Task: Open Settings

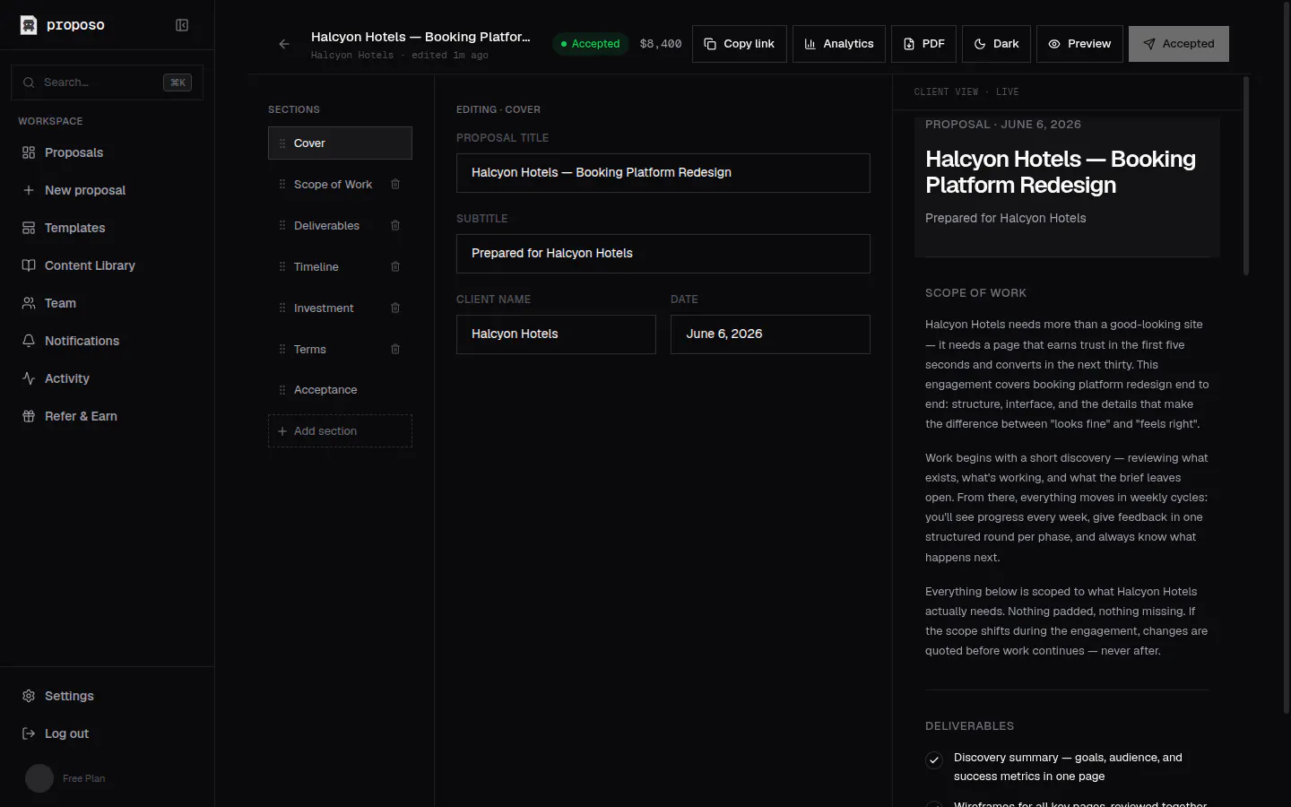Action: (x=108, y=696)
